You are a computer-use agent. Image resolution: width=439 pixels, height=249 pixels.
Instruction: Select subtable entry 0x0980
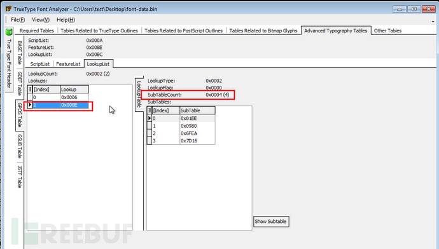[181, 126]
